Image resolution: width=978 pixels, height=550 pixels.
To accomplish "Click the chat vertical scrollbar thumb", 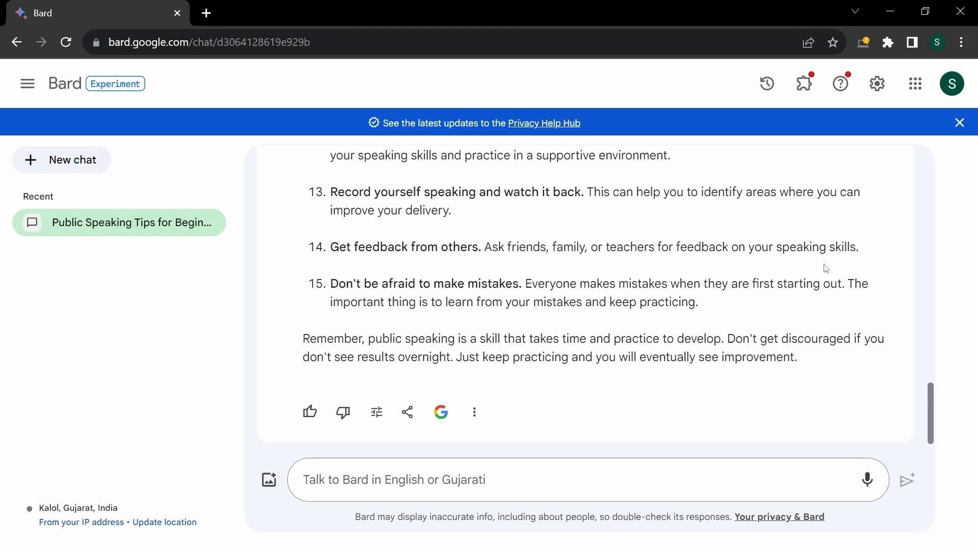I will pyautogui.click(x=930, y=413).
